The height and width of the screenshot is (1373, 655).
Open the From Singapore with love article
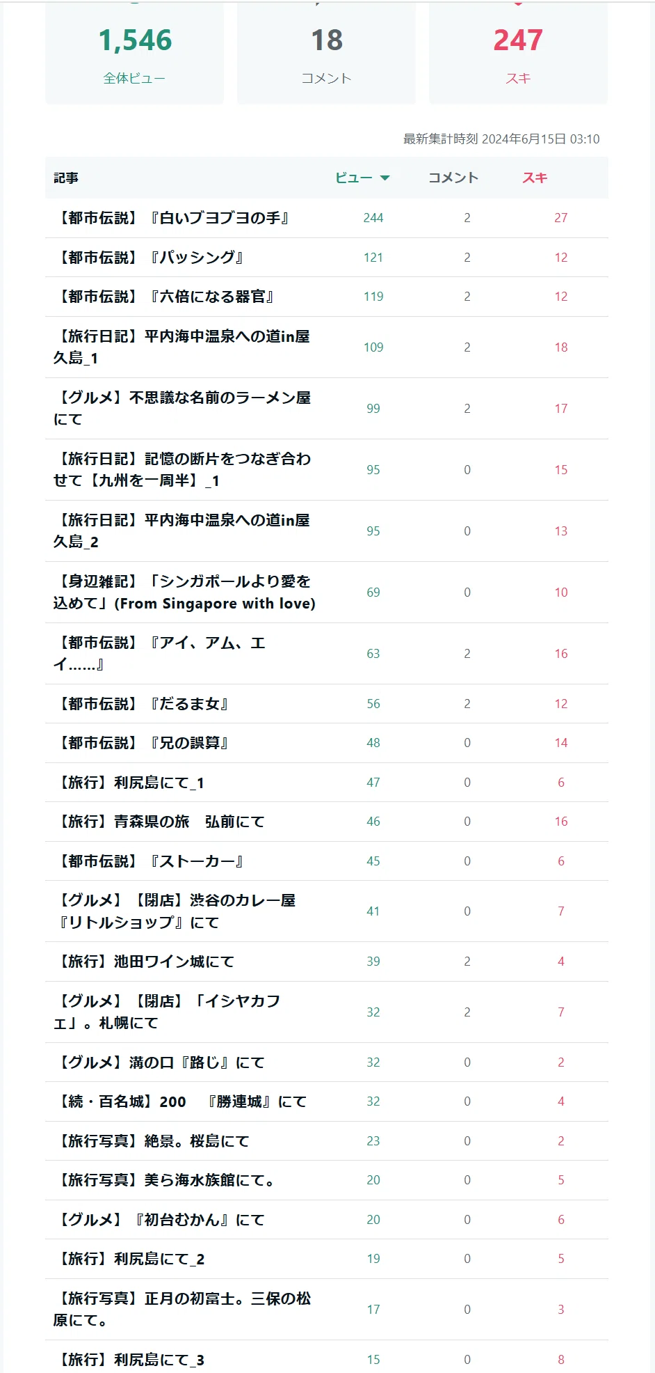pyautogui.click(x=184, y=593)
